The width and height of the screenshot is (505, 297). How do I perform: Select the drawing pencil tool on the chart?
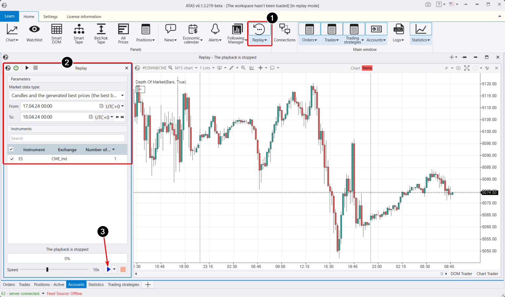[x=231, y=68]
